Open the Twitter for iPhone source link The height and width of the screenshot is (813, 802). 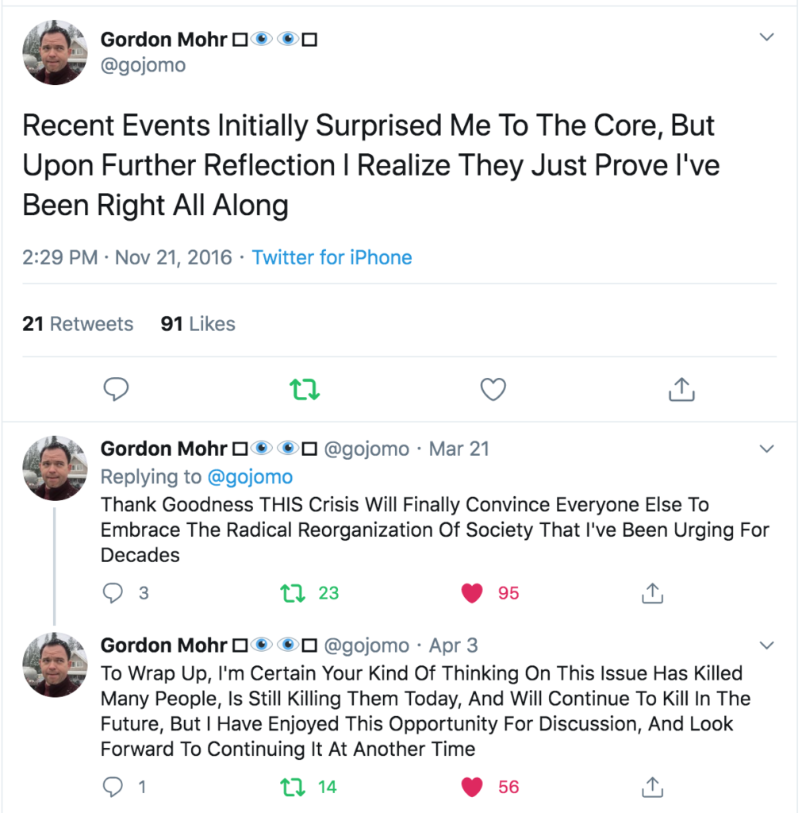(332, 258)
